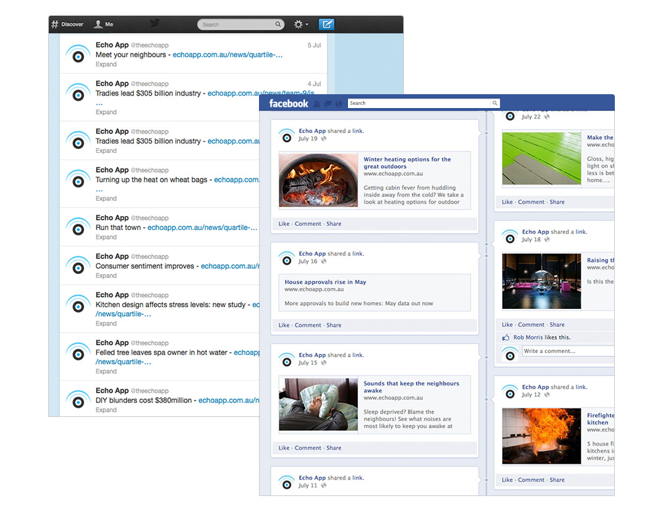Screen dimensions: 659x527
Task: Click the Twitter search field
Action: click(241, 24)
